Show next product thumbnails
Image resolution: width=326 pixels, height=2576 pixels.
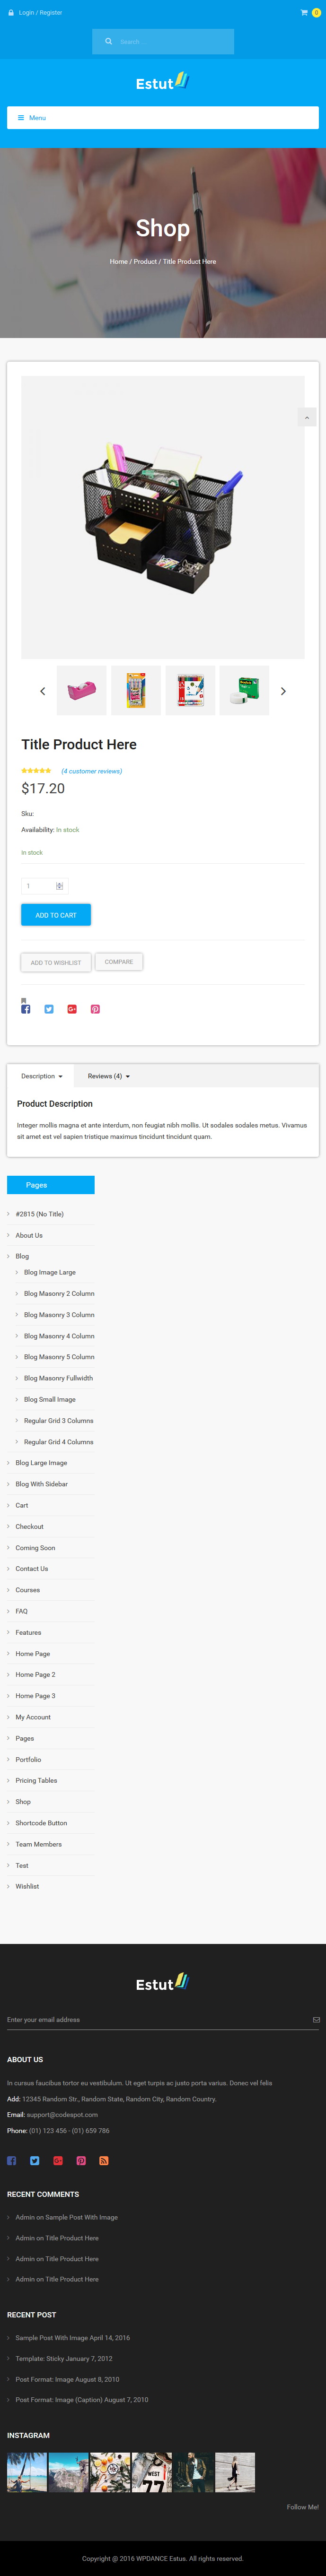click(x=283, y=691)
